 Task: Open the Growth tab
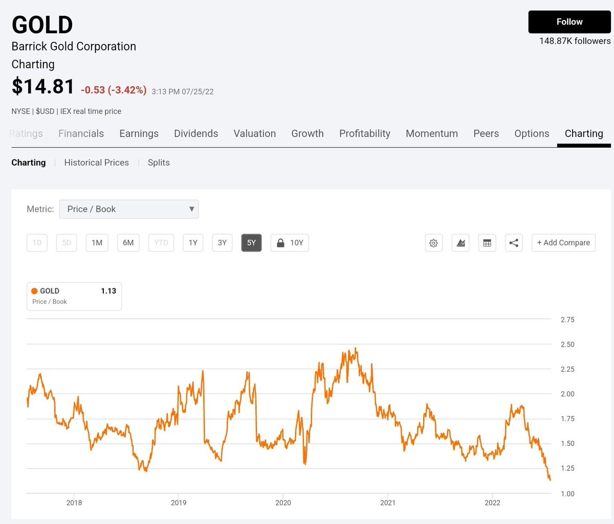[308, 133]
